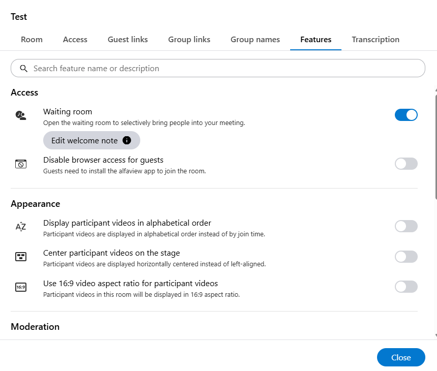The height and width of the screenshot is (371, 437).
Task: Toggle alphabetical order for participant videos
Action: pyautogui.click(x=406, y=226)
